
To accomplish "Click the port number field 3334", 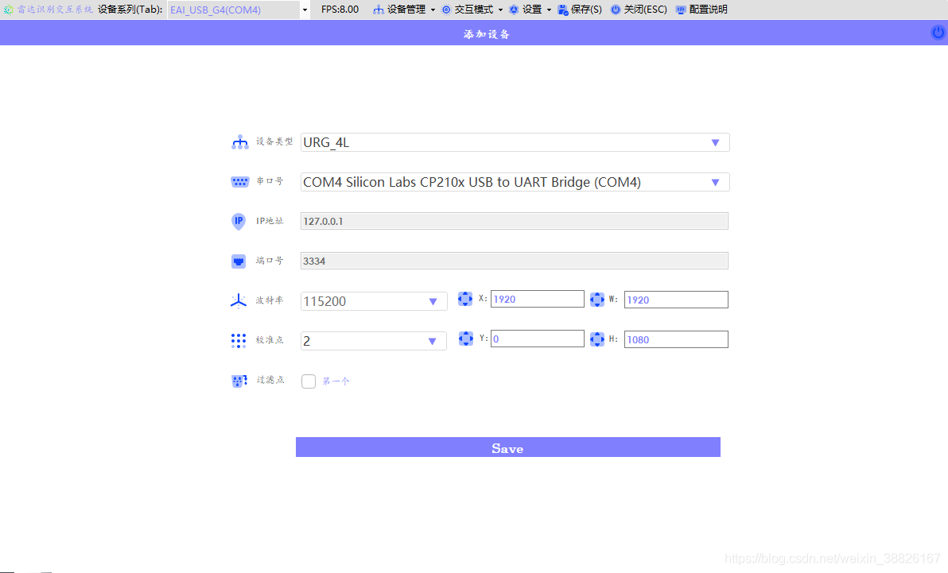I will tap(515, 261).
